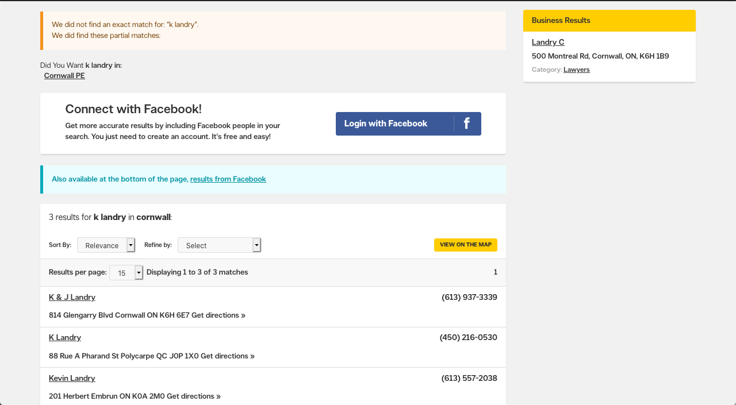This screenshot has height=405, width=736.
Task: Click the Login with Facebook button
Action: click(x=408, y=124)
